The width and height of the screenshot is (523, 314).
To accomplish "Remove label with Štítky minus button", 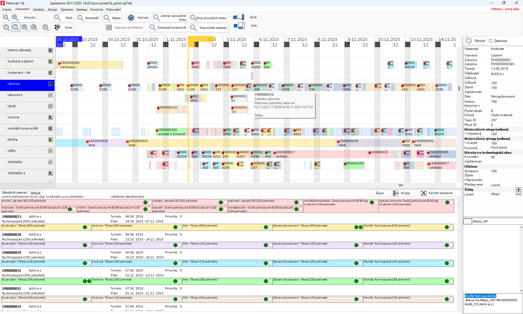I will [518, 194].
